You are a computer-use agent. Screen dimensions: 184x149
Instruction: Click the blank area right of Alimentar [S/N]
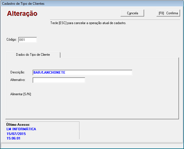(84, 94)
